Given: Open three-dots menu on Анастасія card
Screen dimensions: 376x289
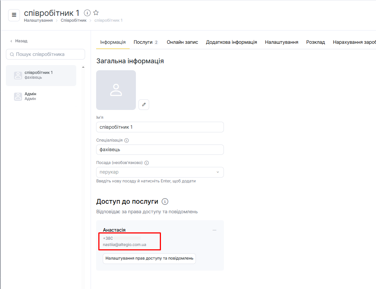Looking at the screenshot, I should (x=214, y=230).
